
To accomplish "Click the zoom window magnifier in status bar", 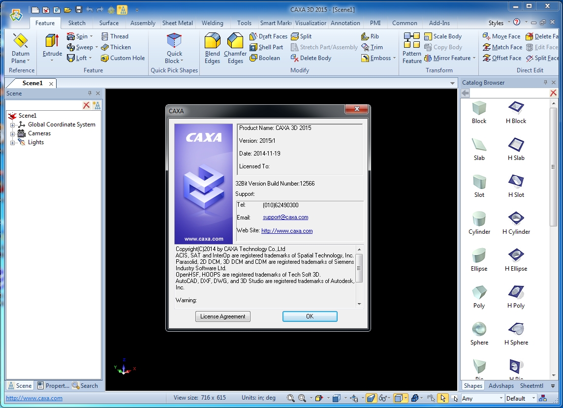I will click(290, 398).
